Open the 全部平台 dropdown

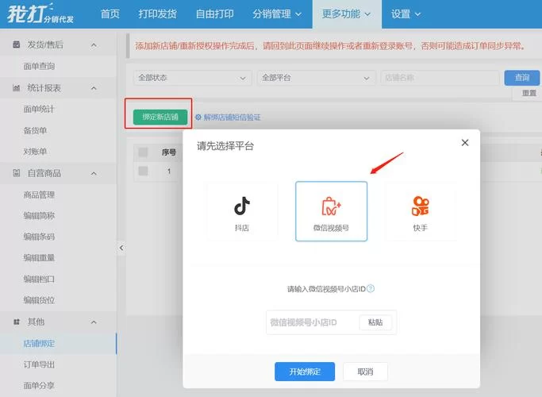click(317, 78)
